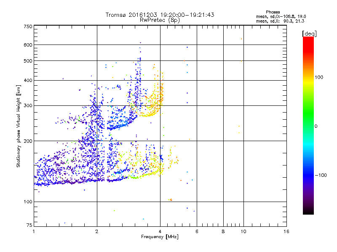
Task: Click the 'RwPretec (8p)' subtitle
Action: pos(160,20)
